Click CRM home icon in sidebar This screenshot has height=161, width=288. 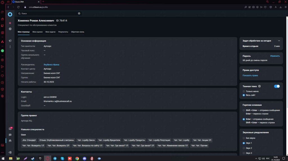point(10,141)
